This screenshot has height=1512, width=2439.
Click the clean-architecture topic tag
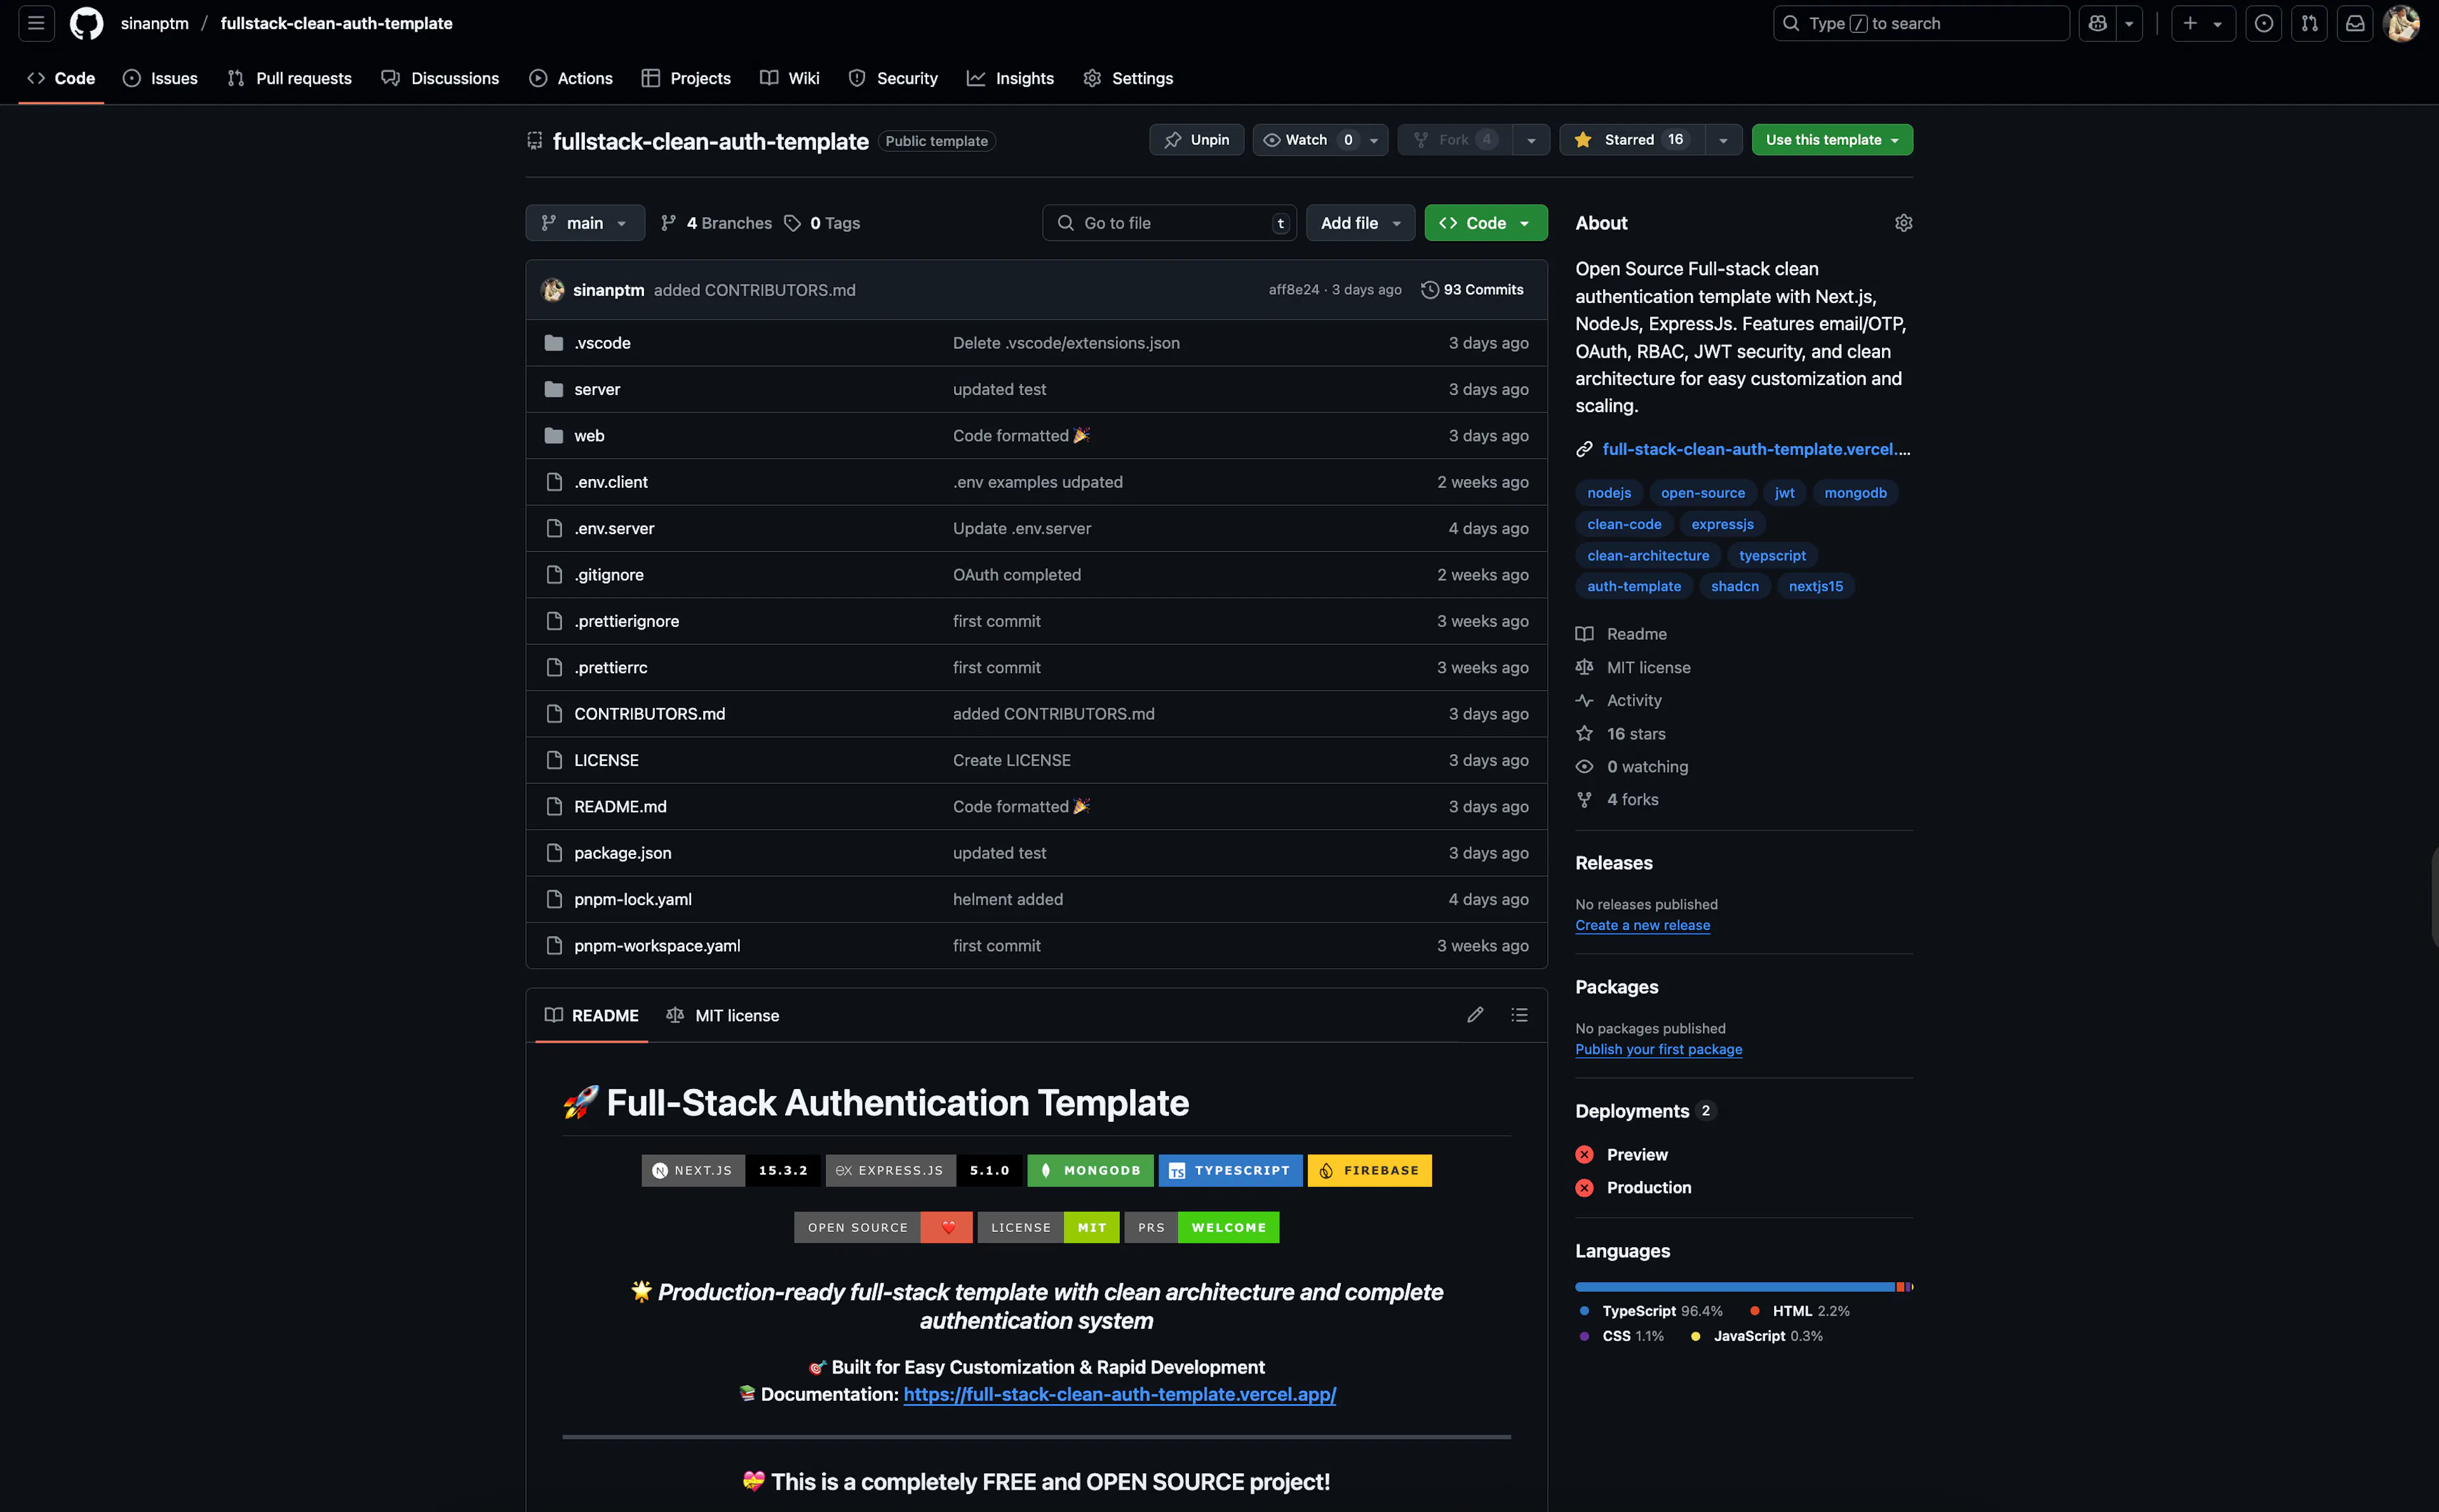click(x=1648, y=556)
